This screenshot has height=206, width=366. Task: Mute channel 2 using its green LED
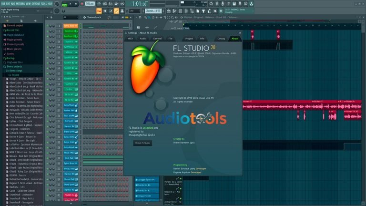(47, 31)
